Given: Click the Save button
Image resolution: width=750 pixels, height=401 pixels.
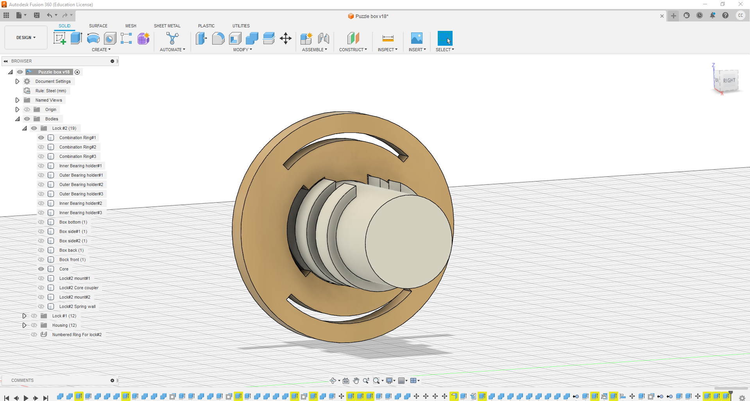Looking at the screenshot, I should [x=36, y=15].
